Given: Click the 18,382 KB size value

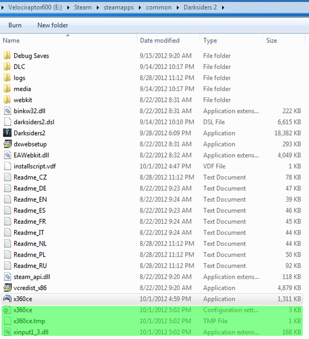Looking at the screenshot, I should click(x=288, y=133).
